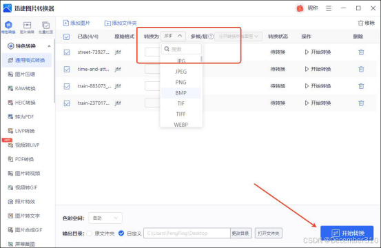Collapse the 特色转换 sidebar section
381x248 pixels.
[x=49, y=46]
